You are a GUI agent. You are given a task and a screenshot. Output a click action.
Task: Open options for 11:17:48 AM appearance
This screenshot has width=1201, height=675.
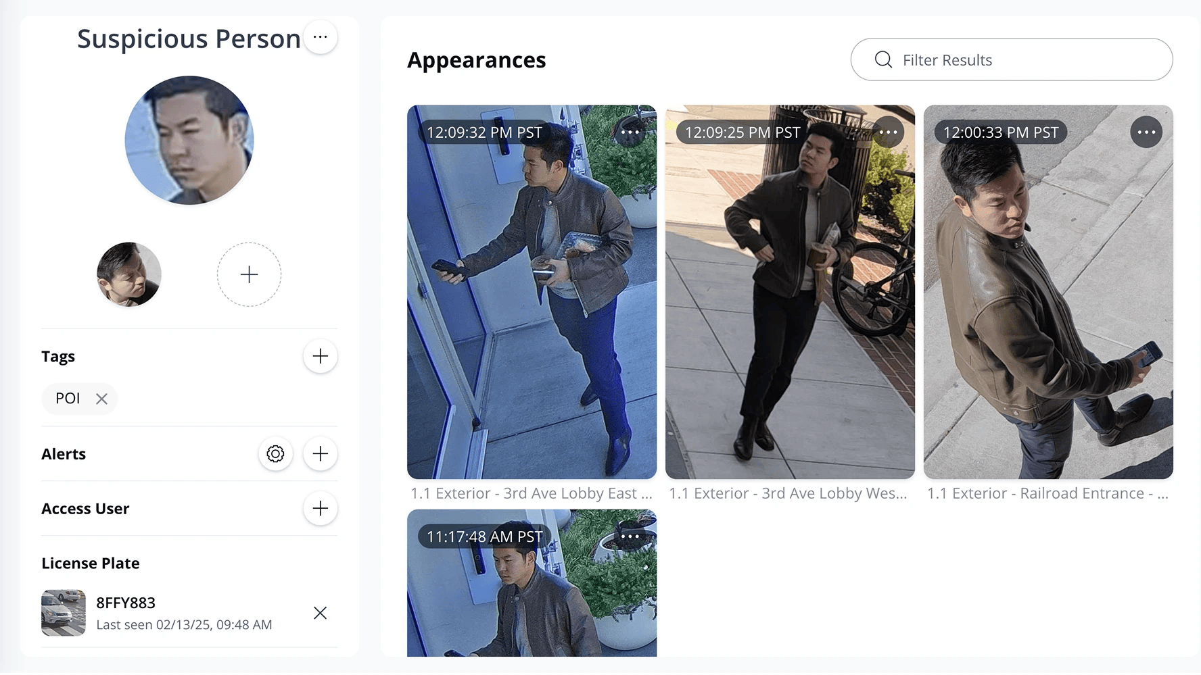pyautogui.click(x=630, y=536)
